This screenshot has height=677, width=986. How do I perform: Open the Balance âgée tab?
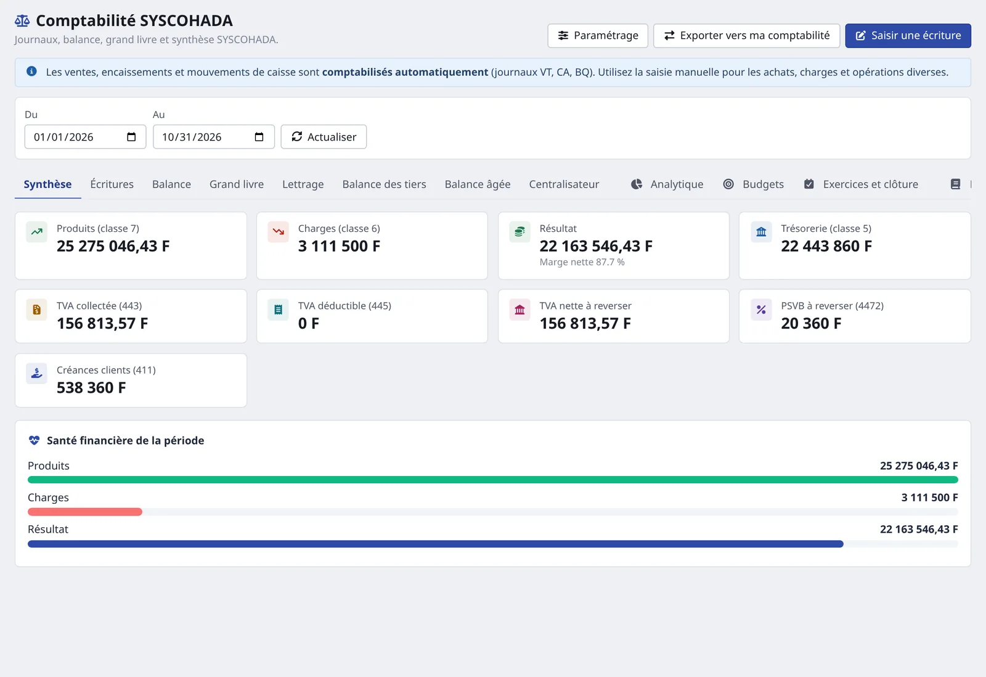(478, 184)
